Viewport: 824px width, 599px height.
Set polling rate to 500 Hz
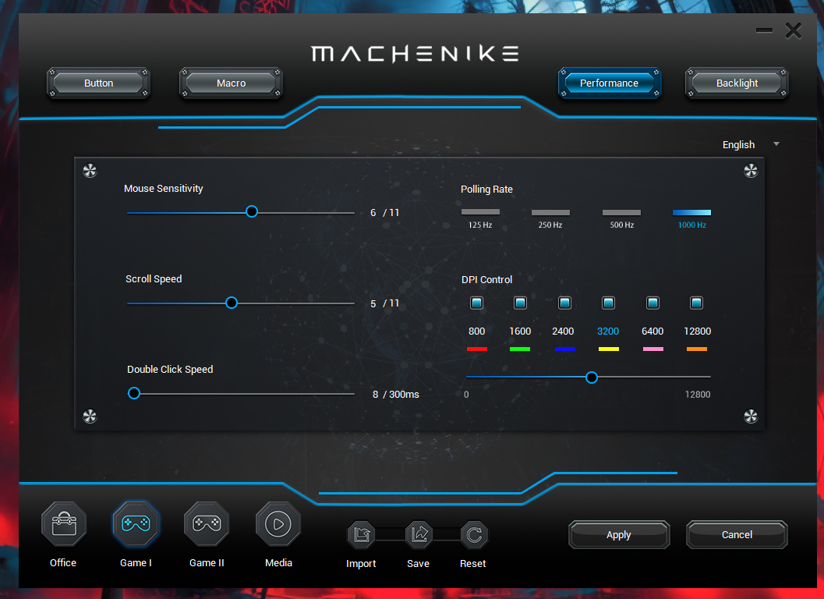click(x=621, y=212)
